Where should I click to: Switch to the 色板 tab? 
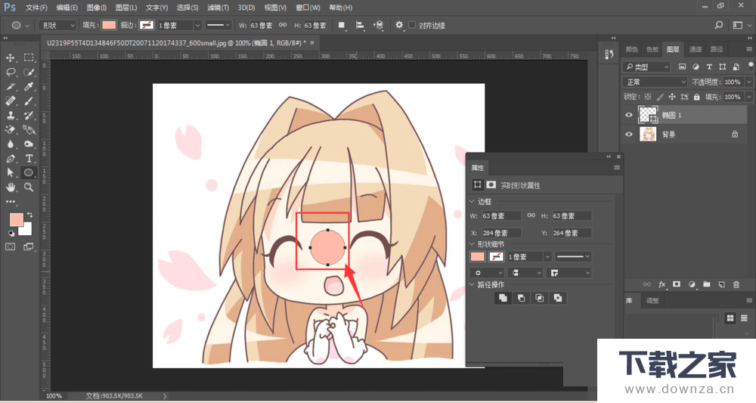pos(652,49)
